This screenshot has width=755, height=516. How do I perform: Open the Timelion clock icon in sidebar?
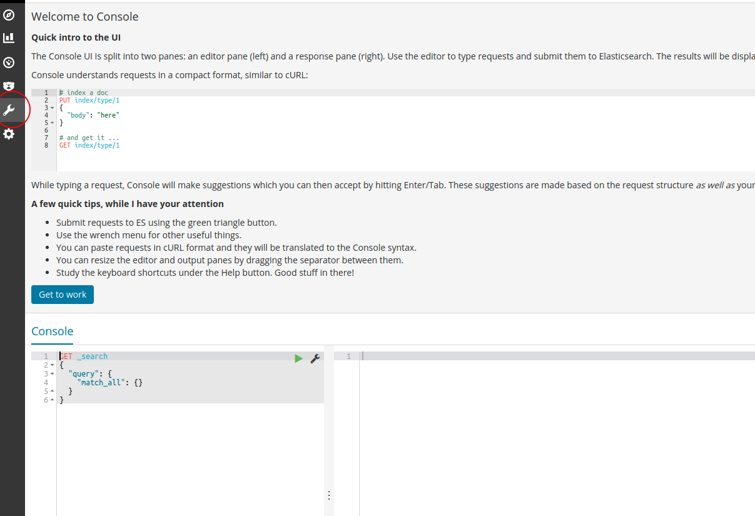click(9, 63)
